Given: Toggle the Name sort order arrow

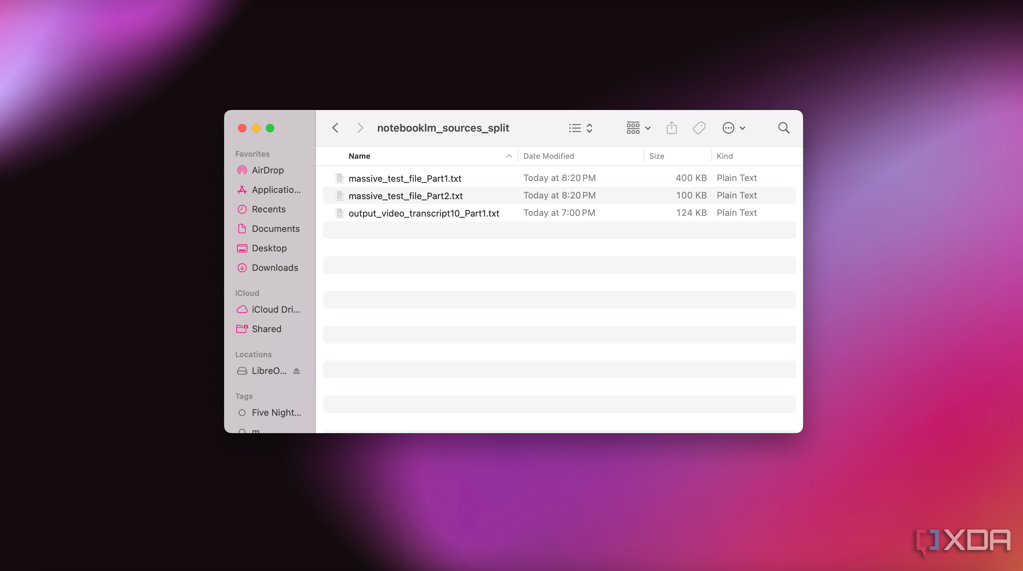Looking at the screenshot, I should tap(509, 156).
